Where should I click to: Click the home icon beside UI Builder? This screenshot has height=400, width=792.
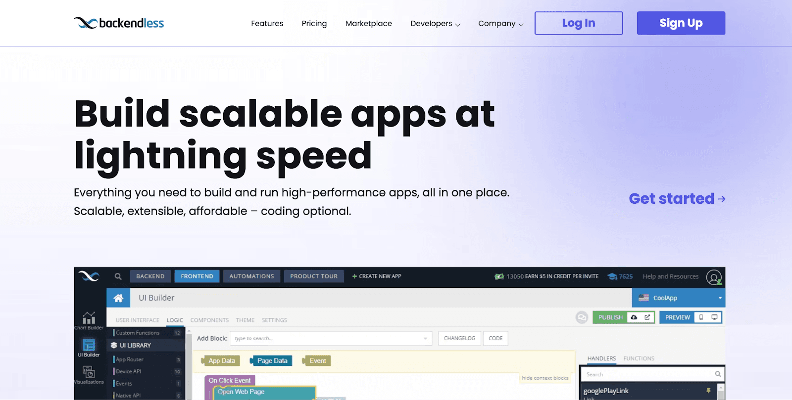(x=118, y=298)
